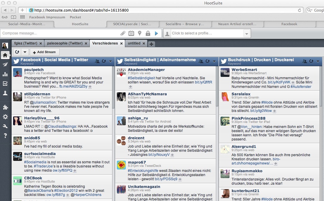Image resolution: width=324 pixels, height=201 pixels.
Task: Expand the Selbständigkeit stream options menu
Action: (x=214, y=61)
